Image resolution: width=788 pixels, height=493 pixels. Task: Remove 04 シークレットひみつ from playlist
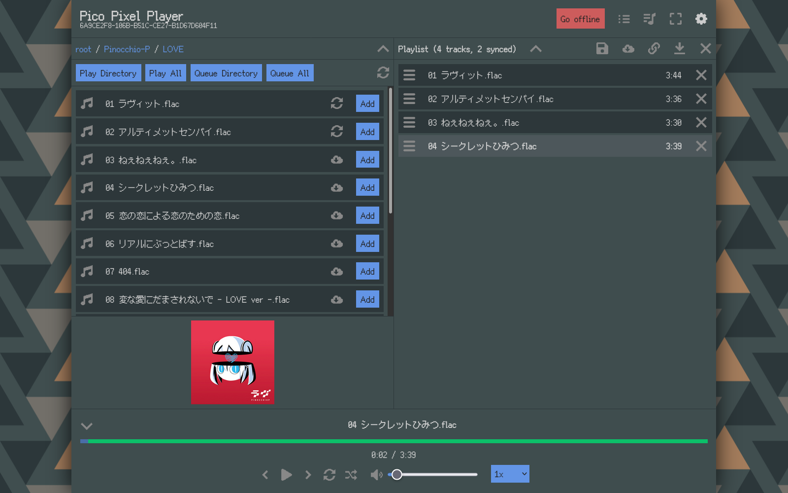701,146
